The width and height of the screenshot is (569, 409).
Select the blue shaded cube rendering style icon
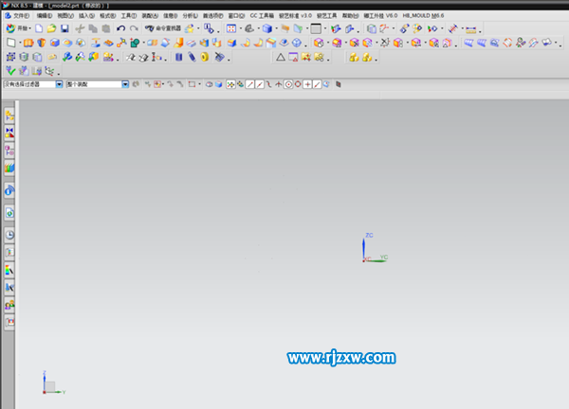(267, 28)
